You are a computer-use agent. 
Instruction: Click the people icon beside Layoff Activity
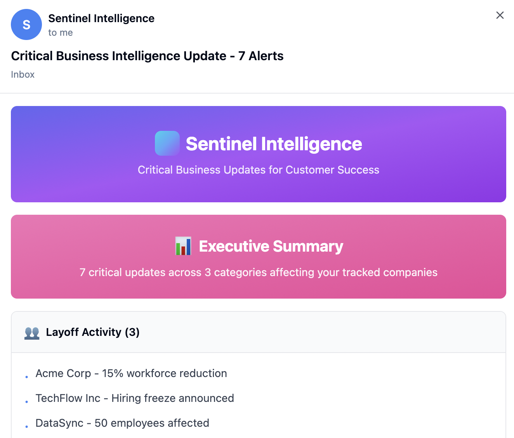pos(32,333)
